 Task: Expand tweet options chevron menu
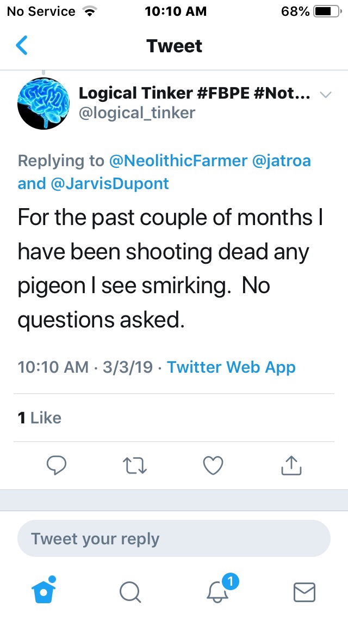[325, 95]
